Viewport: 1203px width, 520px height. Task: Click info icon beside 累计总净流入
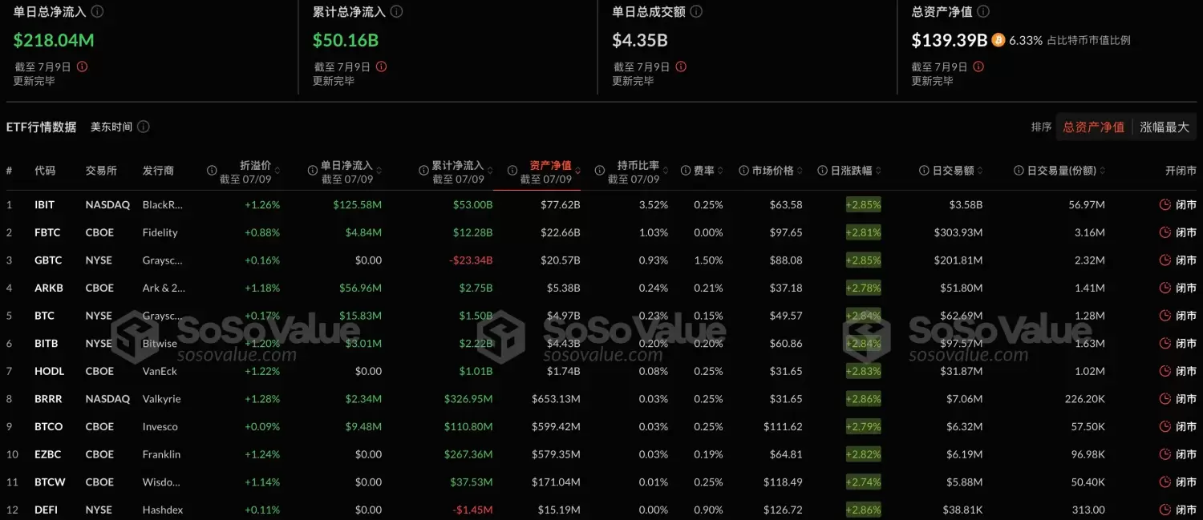click(396, 12)
